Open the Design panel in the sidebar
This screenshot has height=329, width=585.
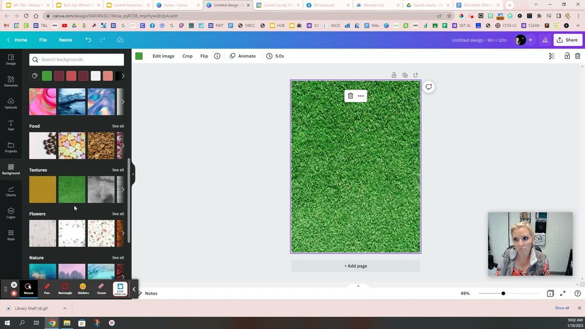click(x=11, y=59)
